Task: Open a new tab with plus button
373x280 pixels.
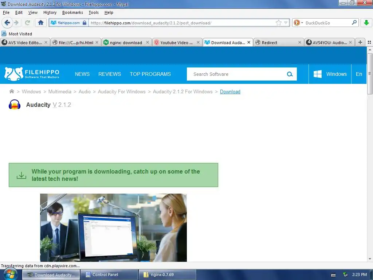Action: click(x=360, y=42)
